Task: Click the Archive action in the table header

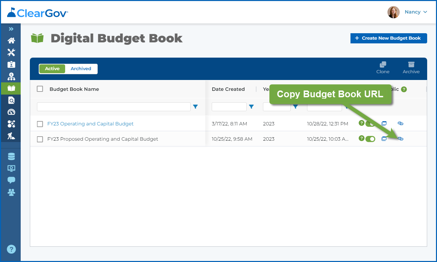Action: [x=411, y=68]
